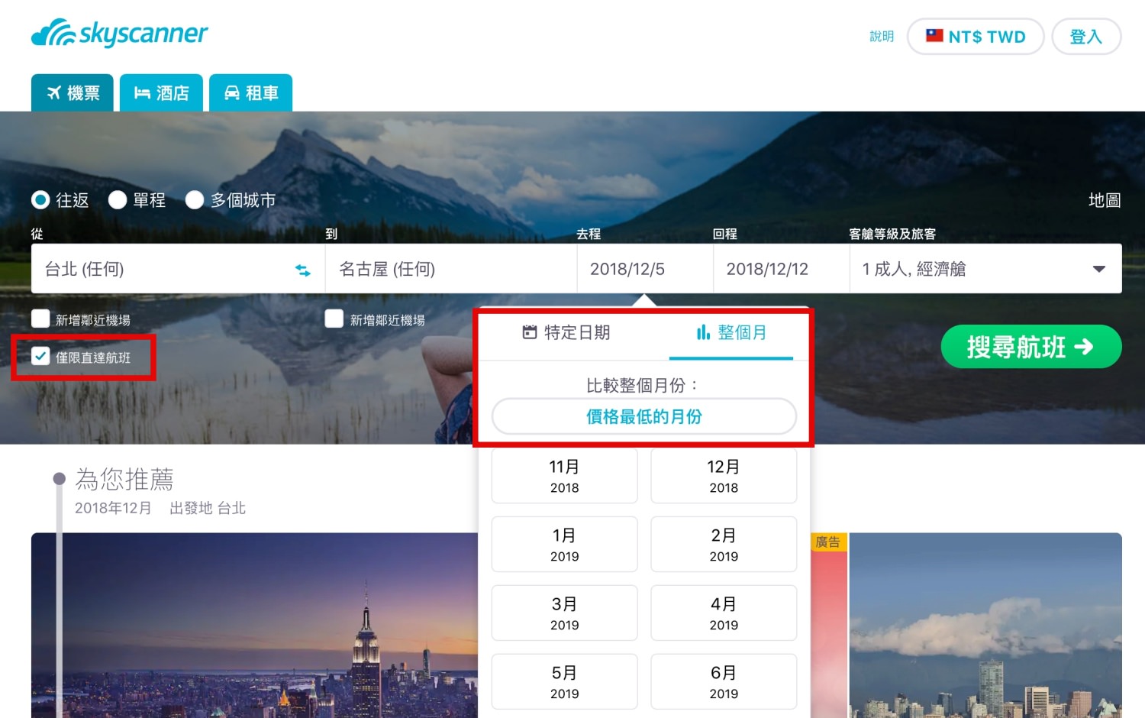Switch to the 特定日期 tab
The width and height of the screenshot is (1145, 718).
coord(566,333)
